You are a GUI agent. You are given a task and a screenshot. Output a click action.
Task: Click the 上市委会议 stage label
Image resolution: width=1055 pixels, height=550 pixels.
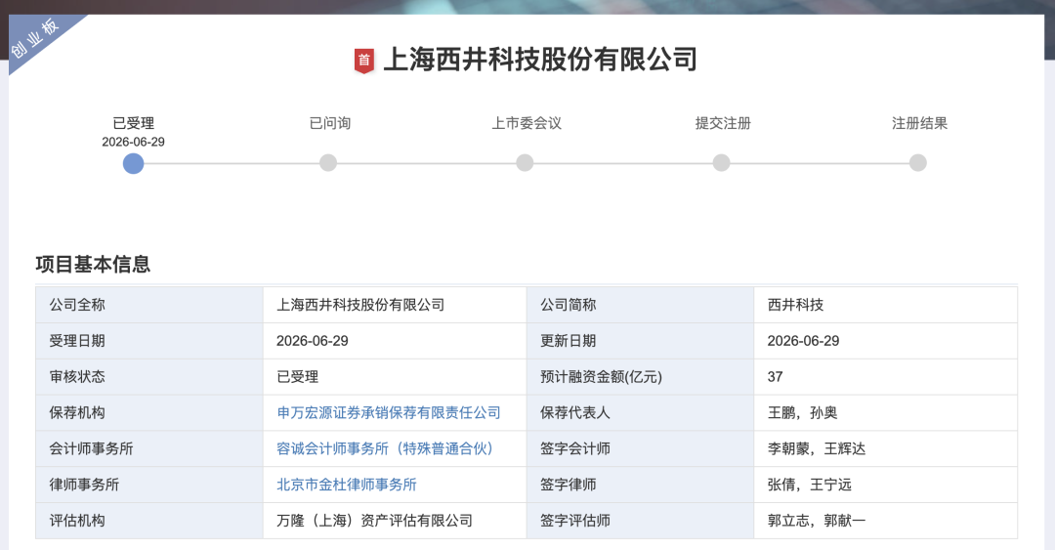tap(527, 123)
